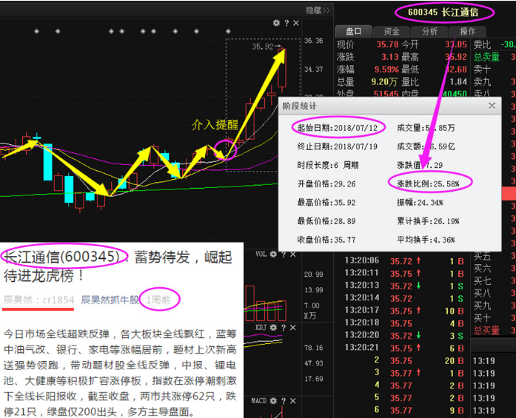
Task: Open help for the MACD indicator
Action: click(284, 401)
